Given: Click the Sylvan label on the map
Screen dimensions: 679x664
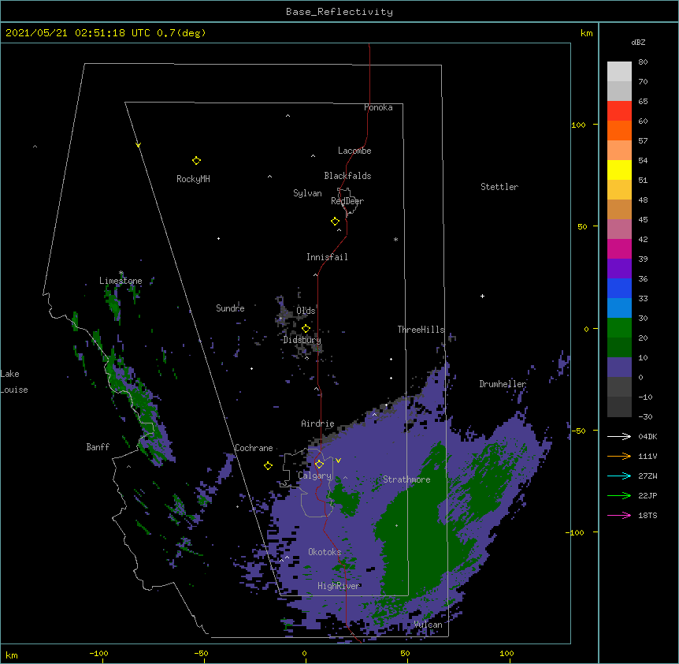Looking at the screenshot, I should (307, 193).
